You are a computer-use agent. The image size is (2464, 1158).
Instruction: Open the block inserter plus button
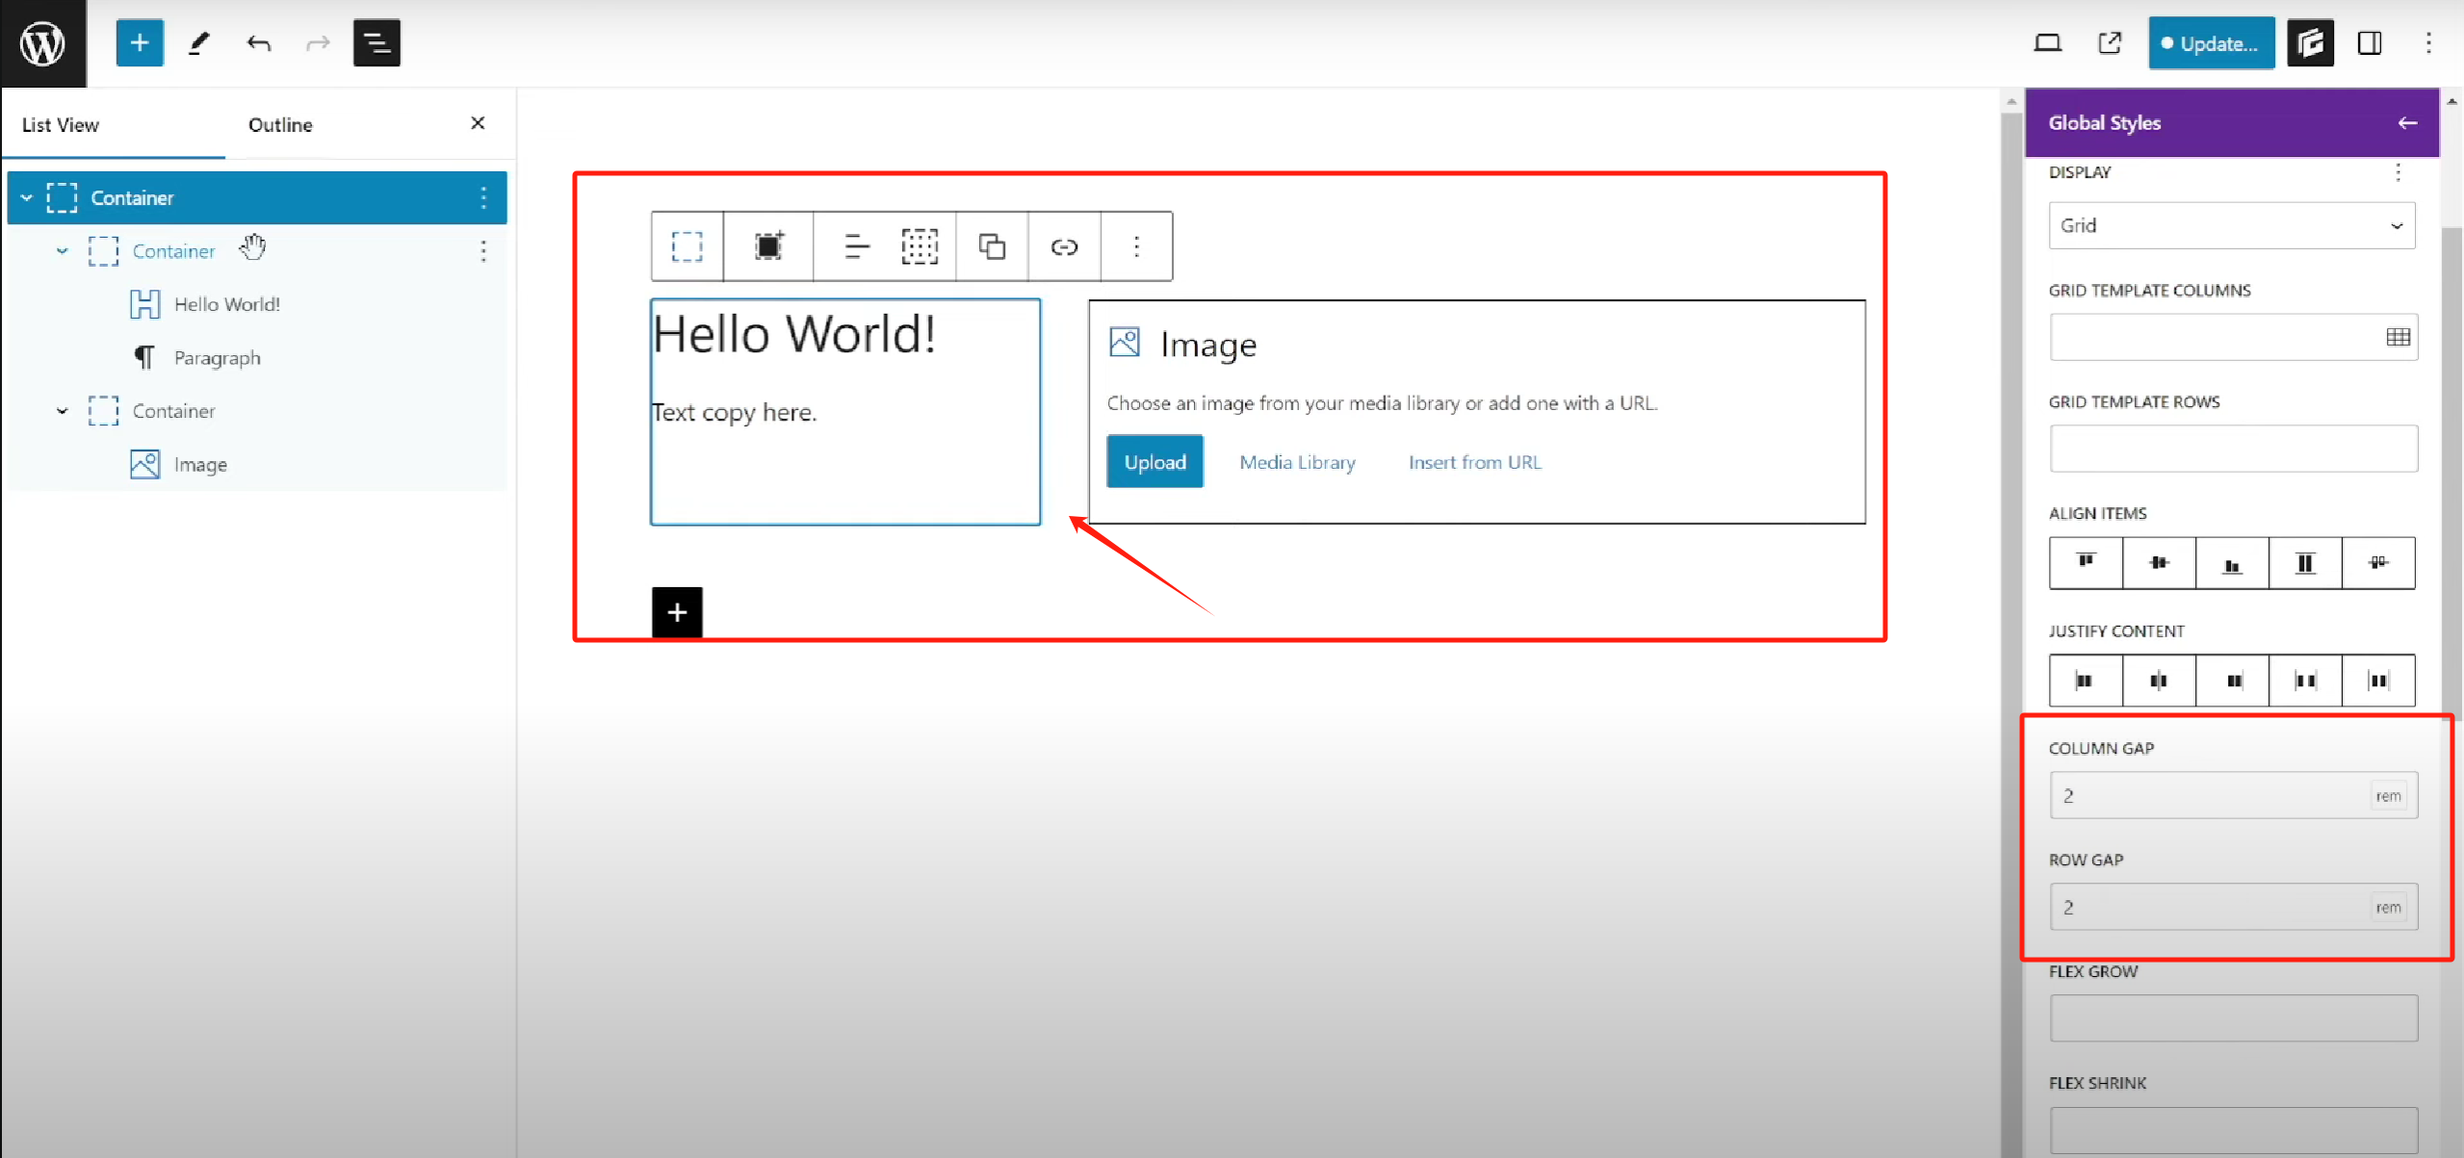[x=140, y=43]
